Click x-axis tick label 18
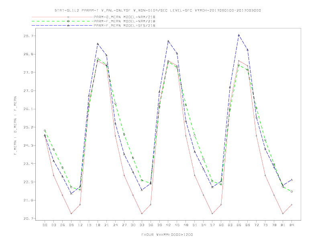Image resolution: width=318 pixels, height=245 pixels. click(x=98, y=225)
